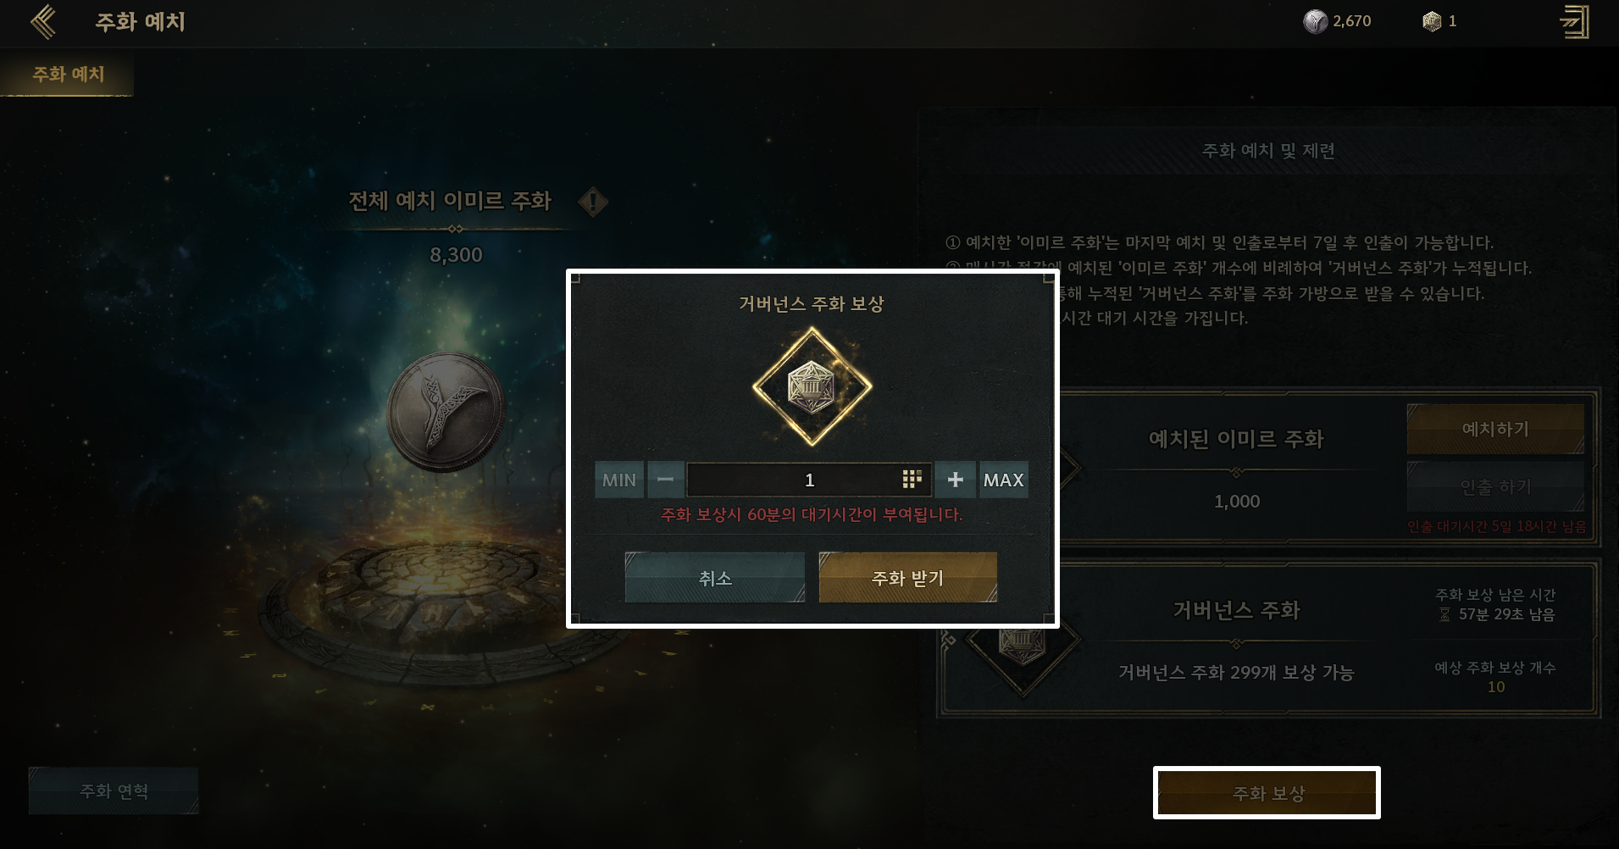Image resolution: width=1619 pixels, height=849 pixels.
Task: Decrease quantity with the minus button
Action: (666, 480)
